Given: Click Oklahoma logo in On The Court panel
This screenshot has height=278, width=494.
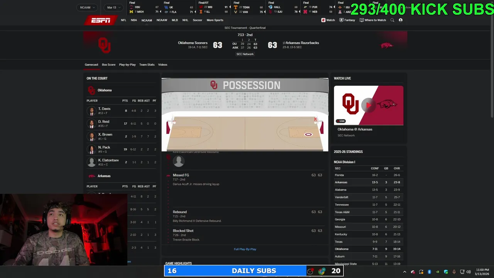Looking at the screenshot, I should (x=91, y=90).
